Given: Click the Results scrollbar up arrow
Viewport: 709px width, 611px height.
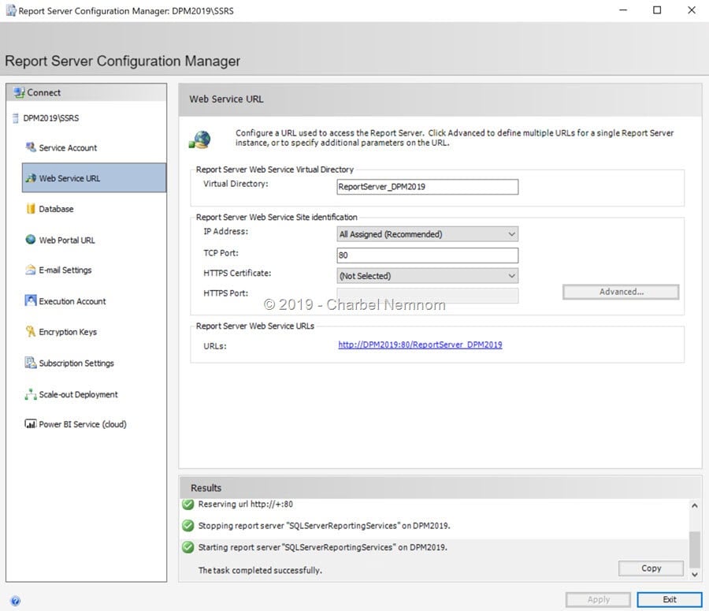Looking at the screenshot, I should coord(695,505).
